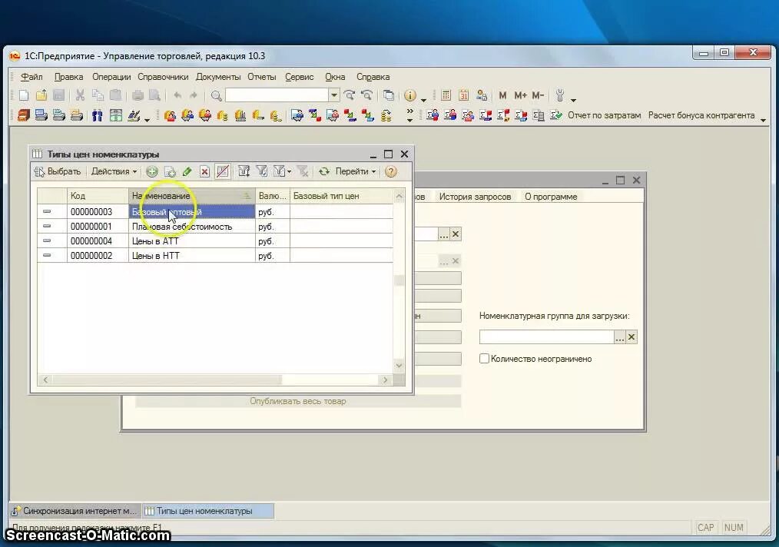The width and height of the screenshot is (779, 547).
Task: Click the Базовый тип цен column header
Action: [342, 196]
